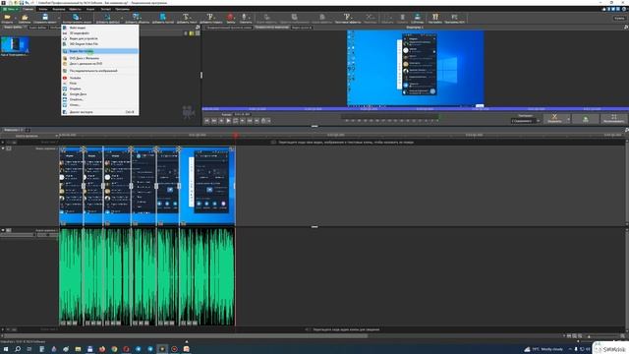Viewport: 629px width, 354px height.
Task: Open the Options (Настройки) toolbar icon
Action: click(434, 18)
